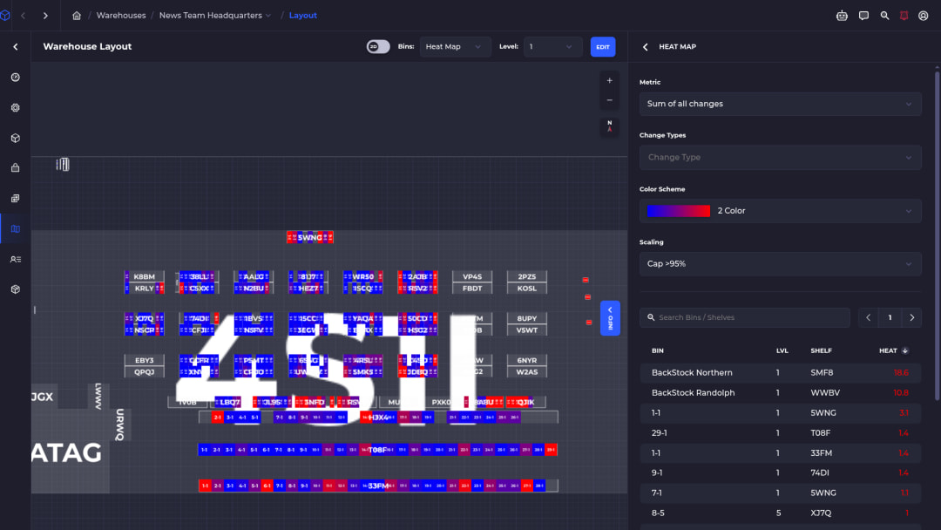
Task: Click the blue EDIT button
Action: [603, 47]
